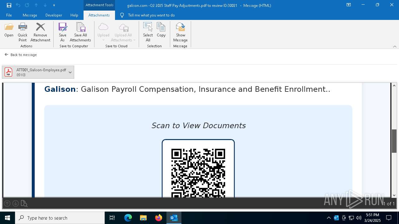Copy the selected attachment
The height and width of the screenshot is (224, 399).
161,30
